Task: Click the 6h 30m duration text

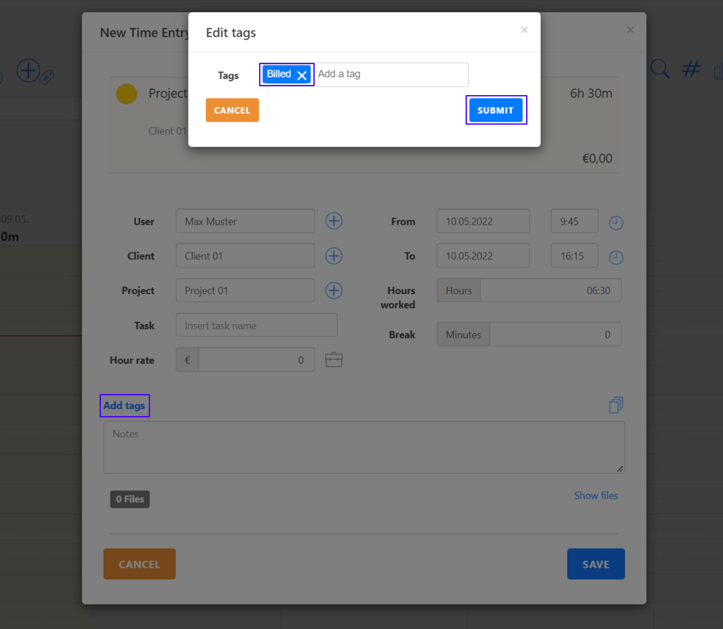Action: 591,93
